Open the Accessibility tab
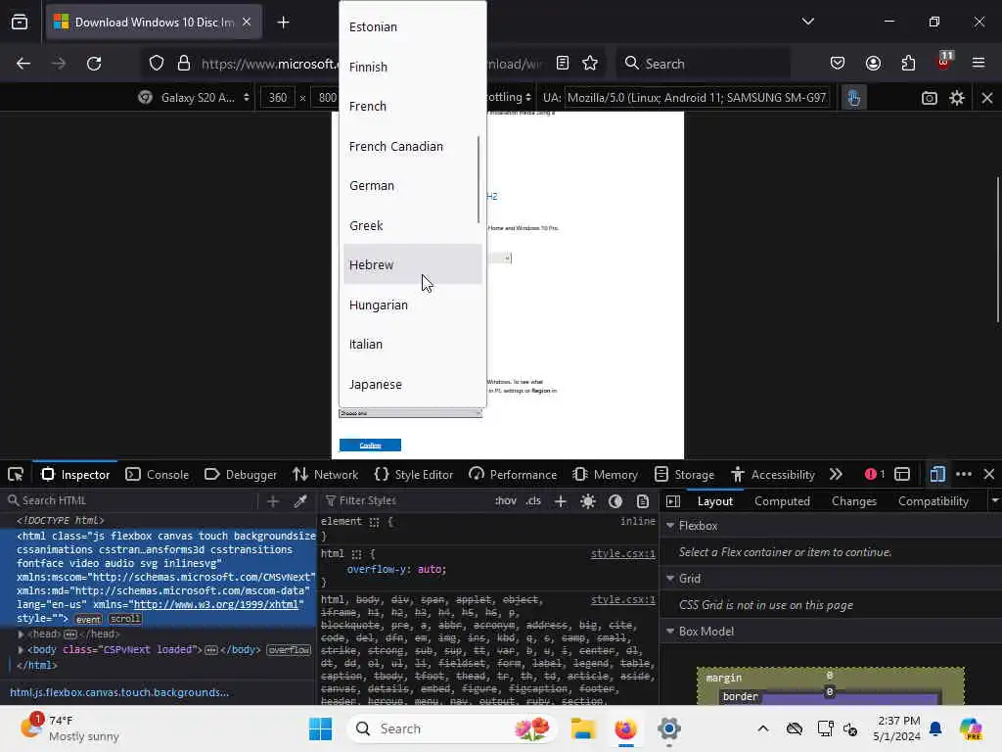The image size is (1002, 752). tap(773, 475)
